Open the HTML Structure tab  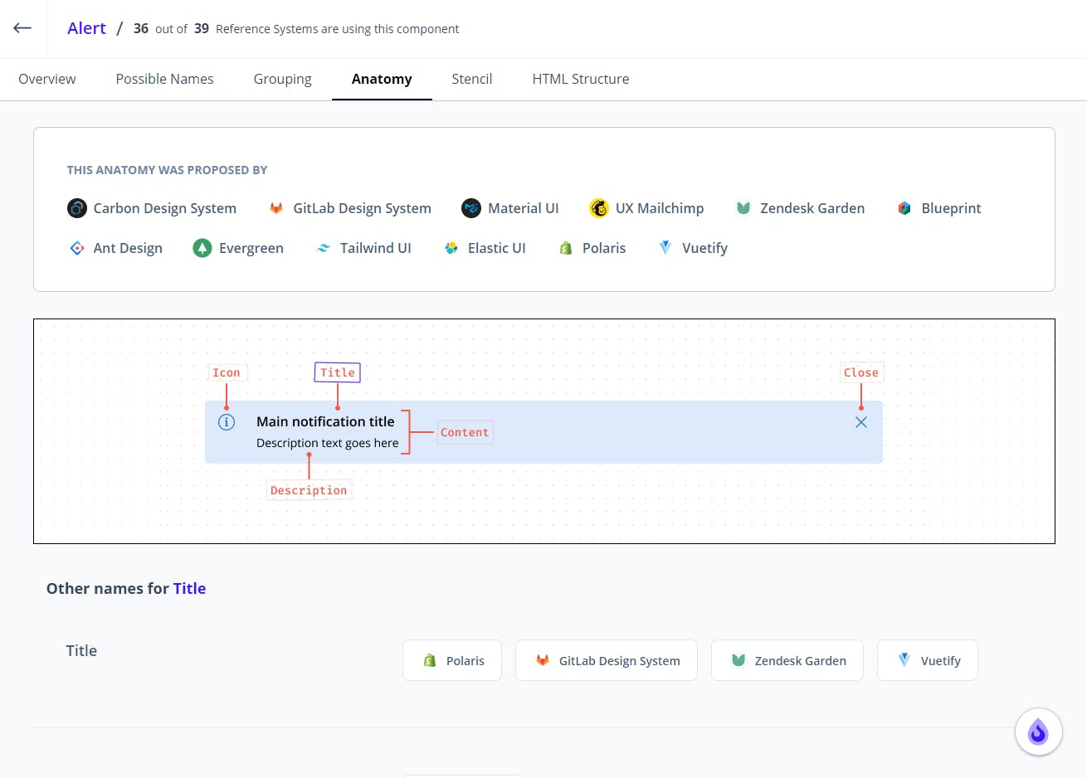point(581,79)
